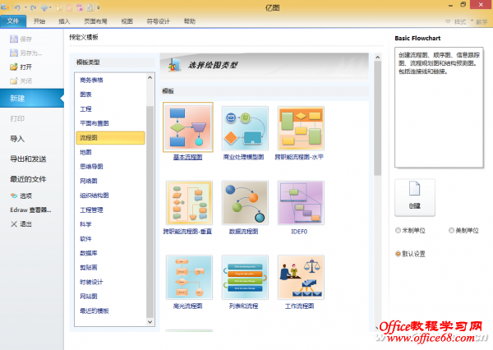
Task: Switch to the 视图 ribbon tab
Action: [127, 21]
